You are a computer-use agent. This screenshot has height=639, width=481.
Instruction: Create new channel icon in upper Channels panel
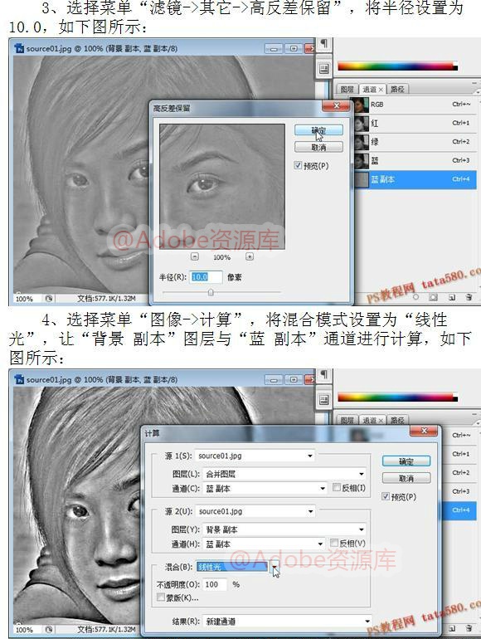(452, 297)
